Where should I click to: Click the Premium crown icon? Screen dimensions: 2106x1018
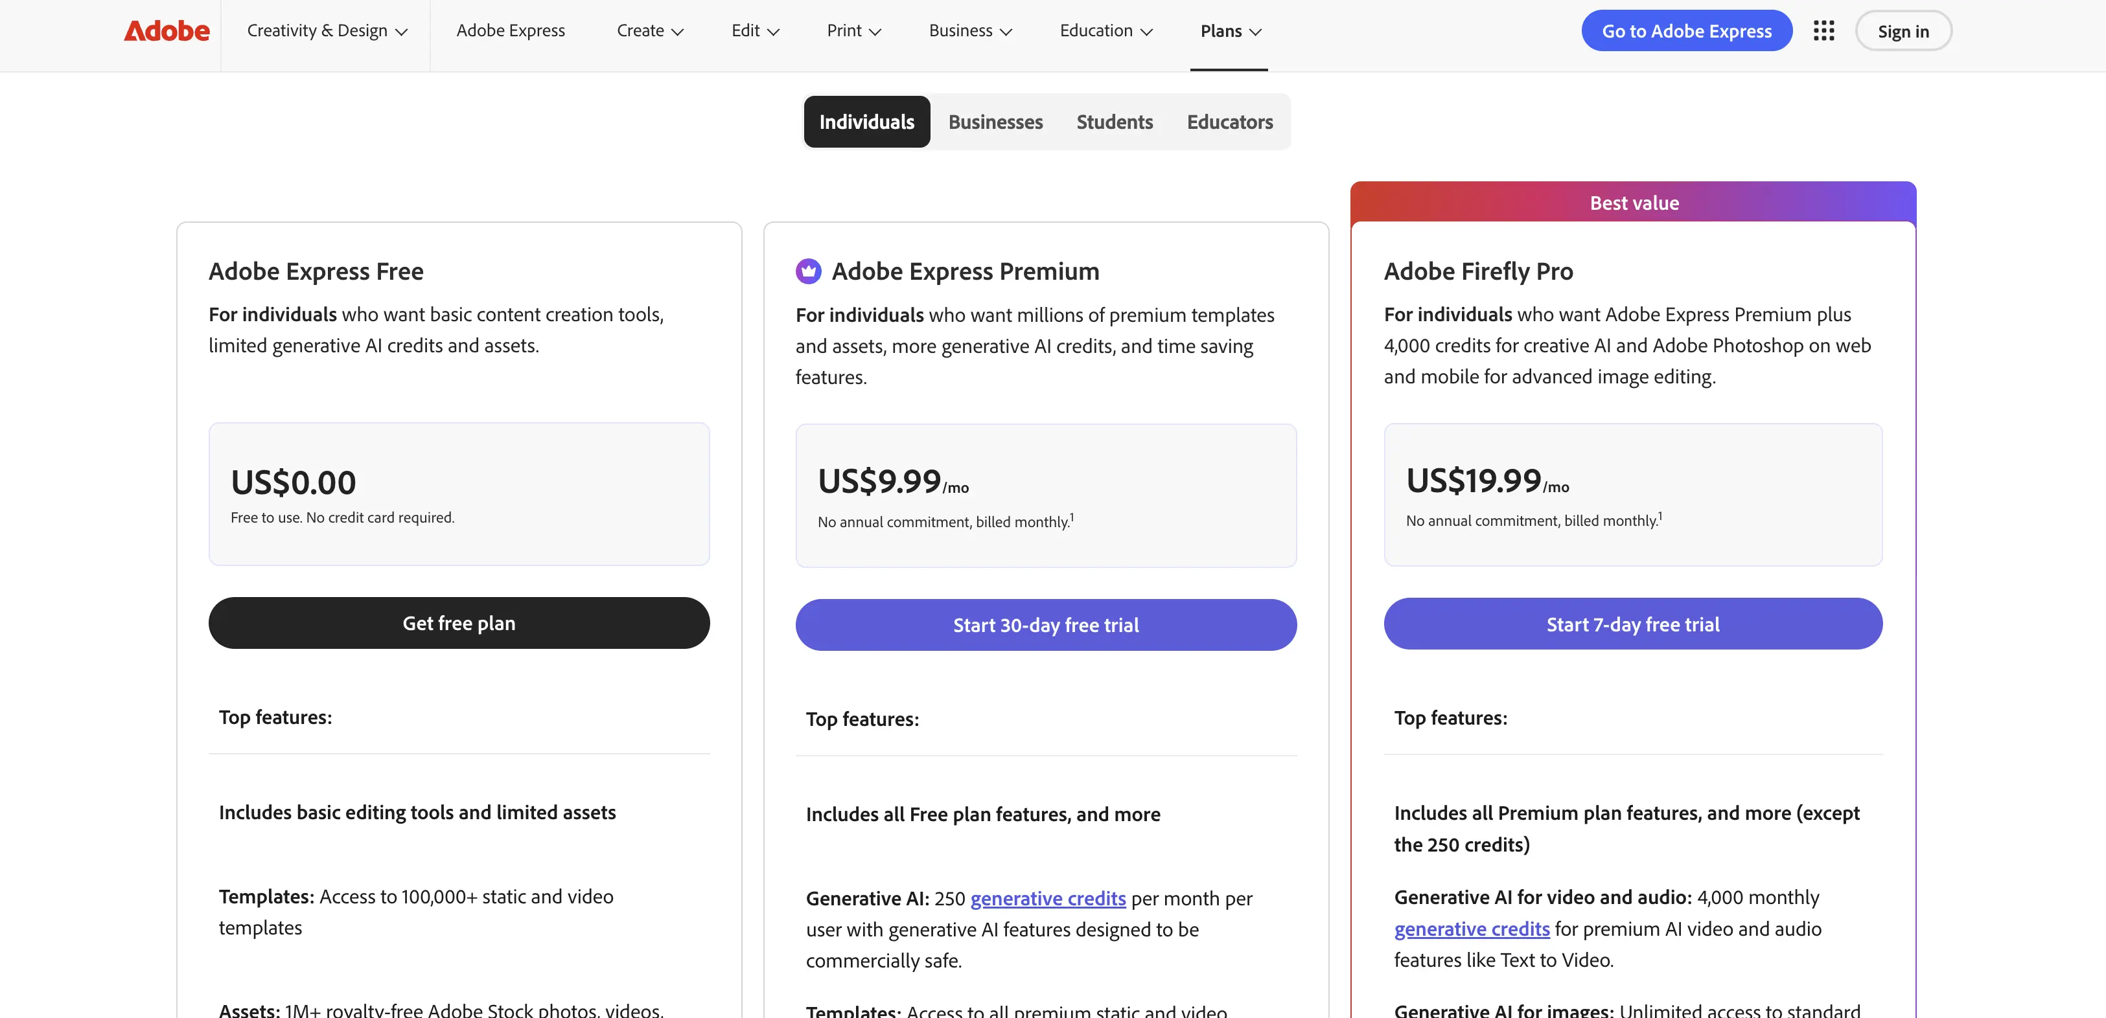[808, 271]
